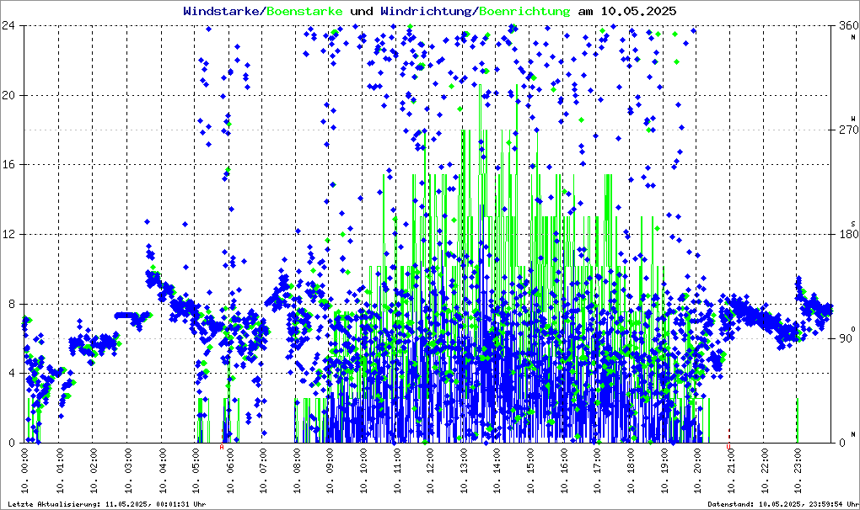Click the red sunrise marker 'A'
Viewport: 860px width, 510px height.
222,447
